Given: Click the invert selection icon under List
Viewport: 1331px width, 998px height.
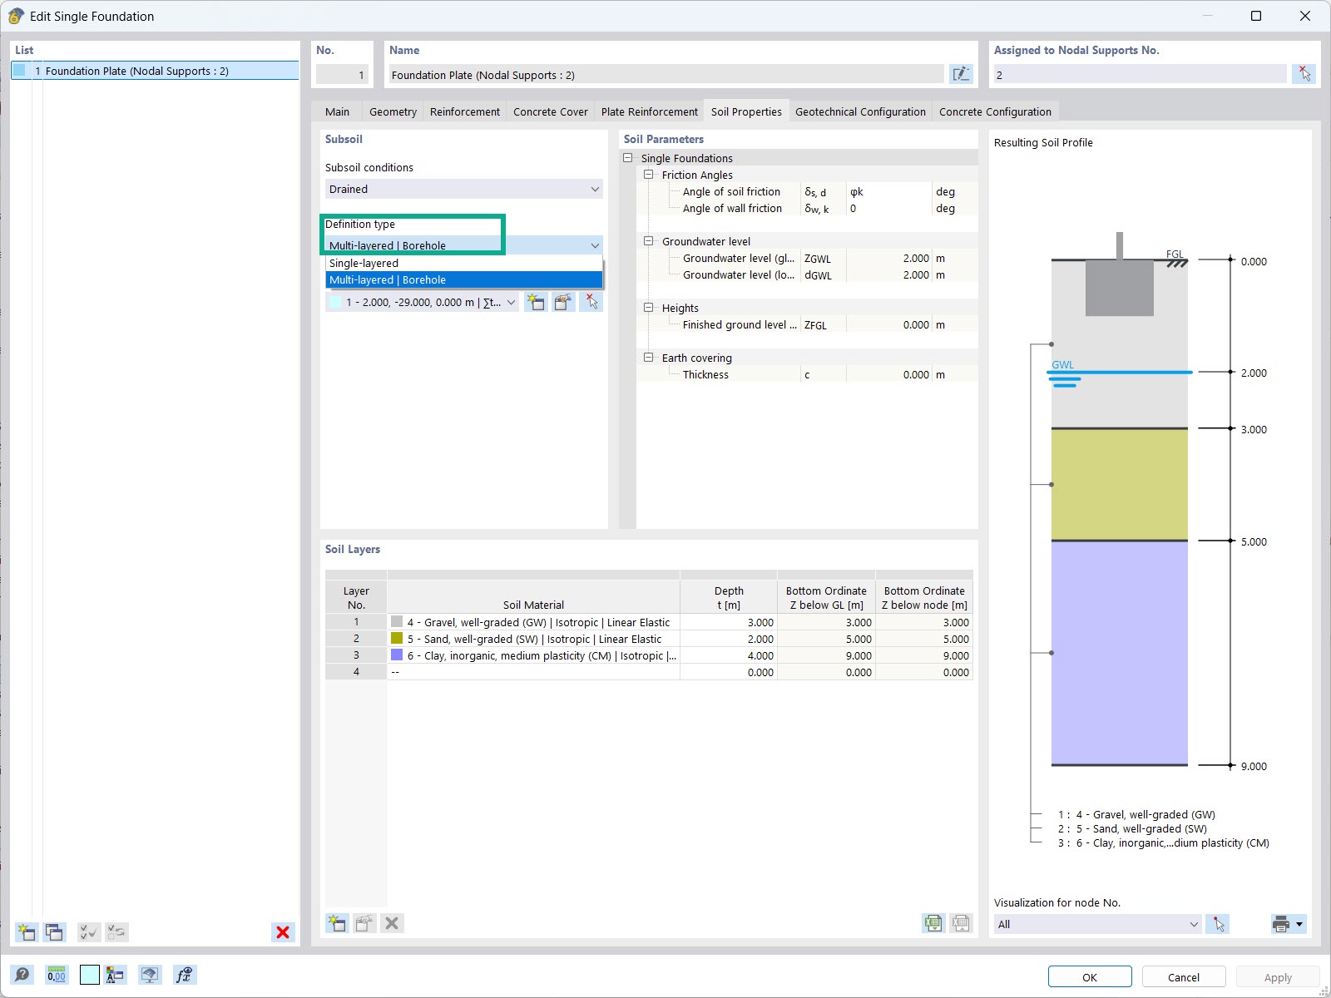Looking at the screenshot, I should [x=116, y=932].
